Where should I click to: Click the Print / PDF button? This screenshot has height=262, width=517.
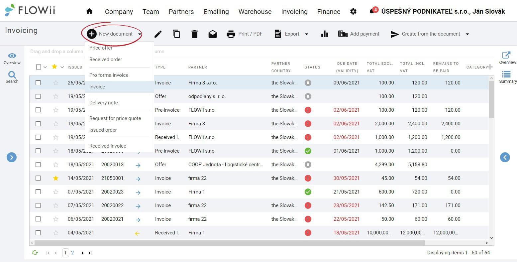pos(245,34)
